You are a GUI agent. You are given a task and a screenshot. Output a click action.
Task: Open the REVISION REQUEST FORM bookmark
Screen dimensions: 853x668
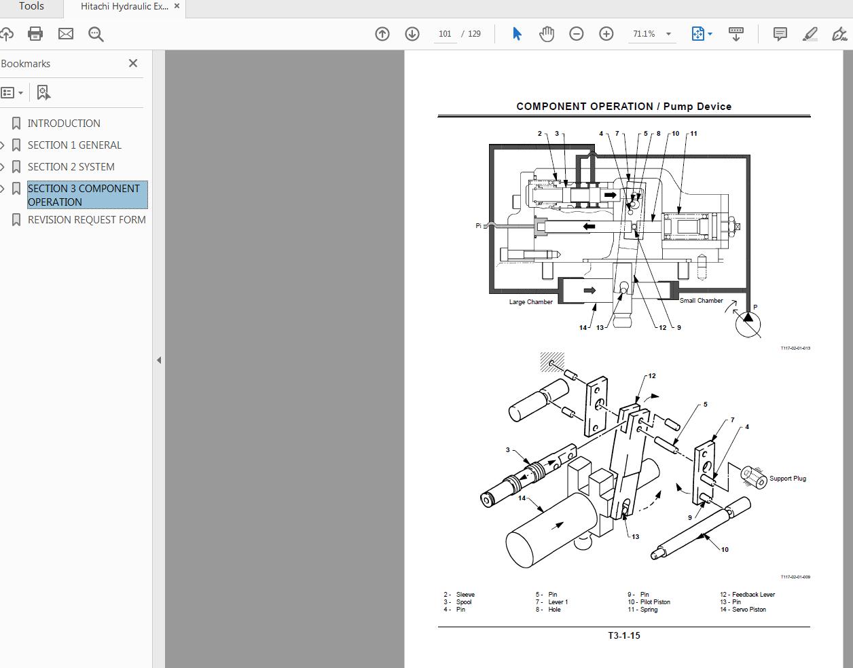click(86, 219)
